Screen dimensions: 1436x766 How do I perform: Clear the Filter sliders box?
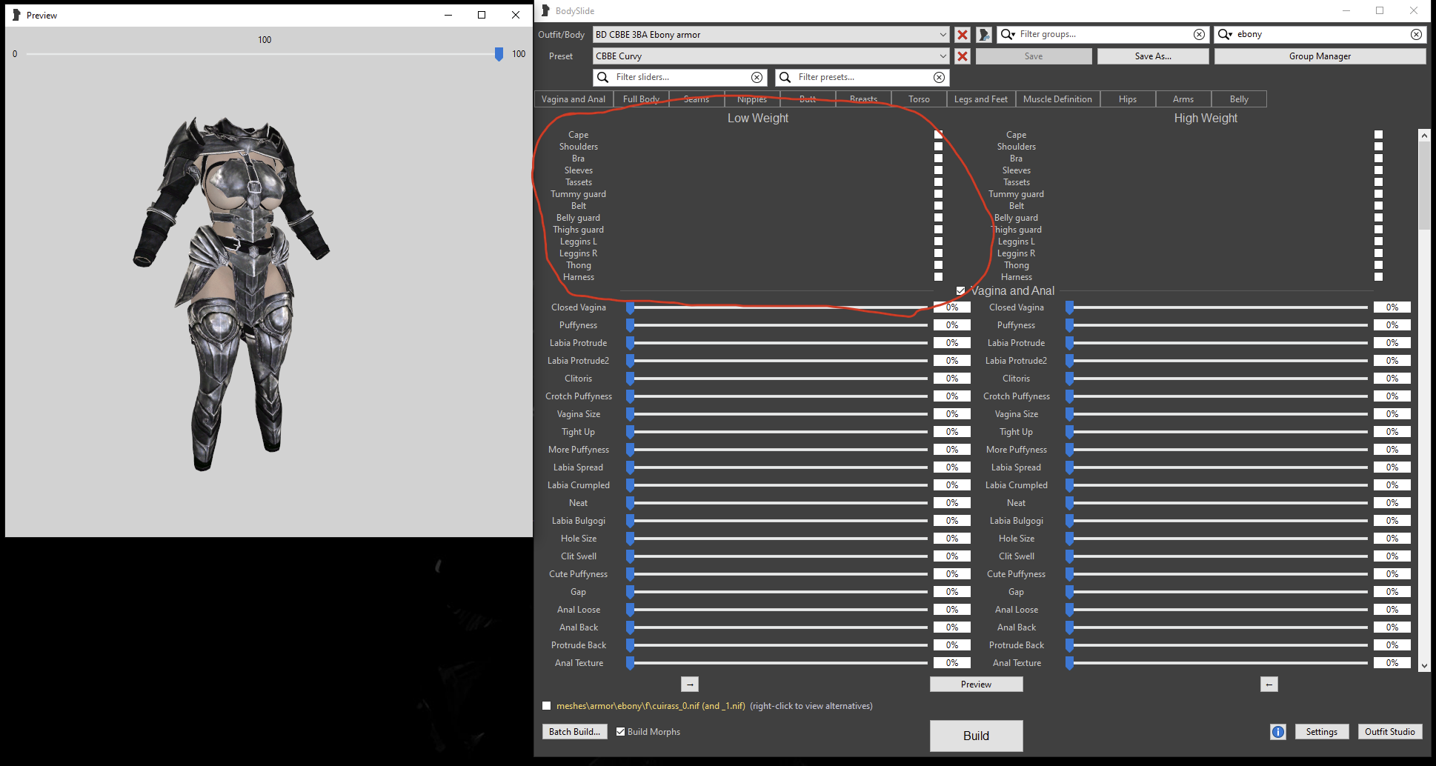[757, 77]
